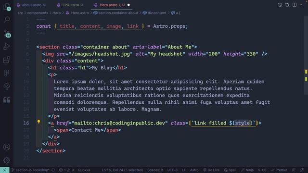The height and width of the screenshot is (173, 308).
Task: Click the 5.1.6 version in status bar
Action: [x=262, y=170]
